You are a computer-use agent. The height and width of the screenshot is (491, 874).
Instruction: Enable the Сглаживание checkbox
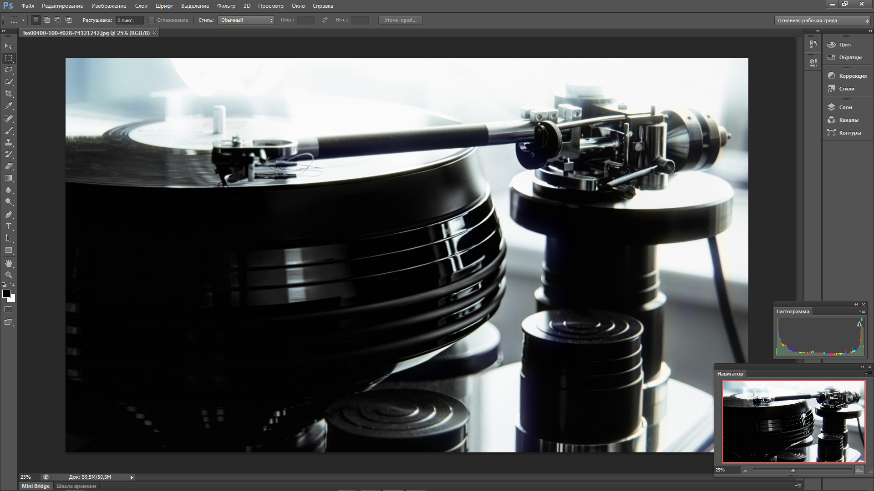[152, 20]
